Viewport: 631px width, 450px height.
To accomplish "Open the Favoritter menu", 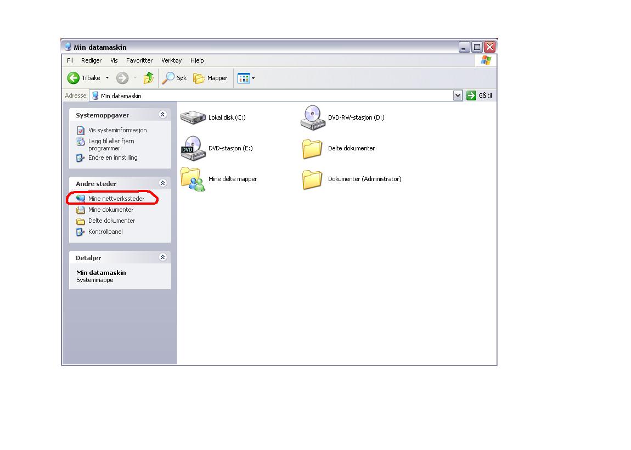I will point(139,60).
